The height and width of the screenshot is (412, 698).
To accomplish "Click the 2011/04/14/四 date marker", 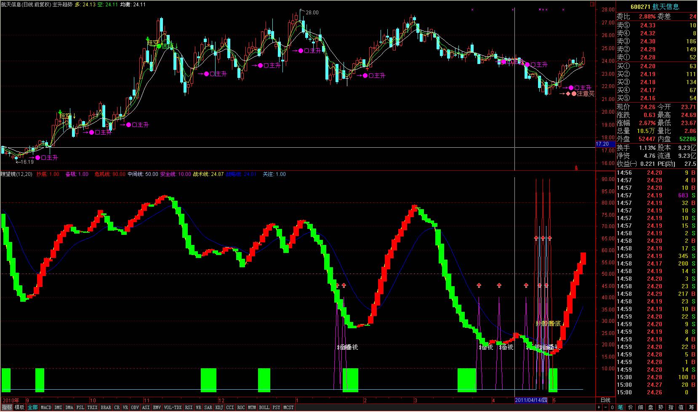I will click(531, 400).
